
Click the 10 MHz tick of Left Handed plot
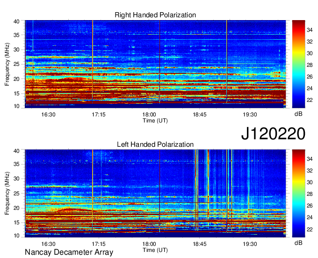point(17,236)
